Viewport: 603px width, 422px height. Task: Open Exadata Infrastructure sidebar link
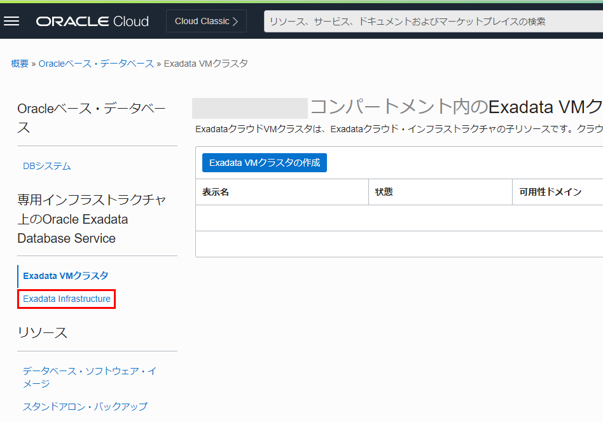tap(67, 299)
